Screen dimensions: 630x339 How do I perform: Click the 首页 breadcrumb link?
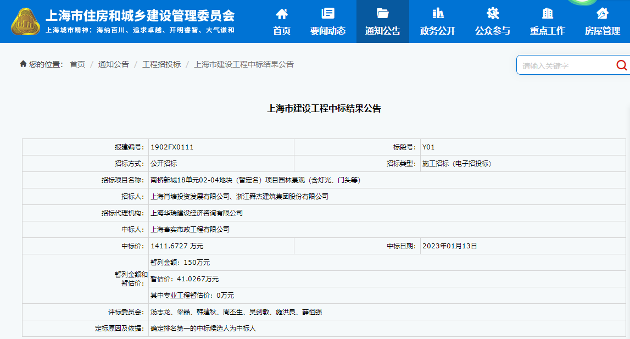coord(77,64)
